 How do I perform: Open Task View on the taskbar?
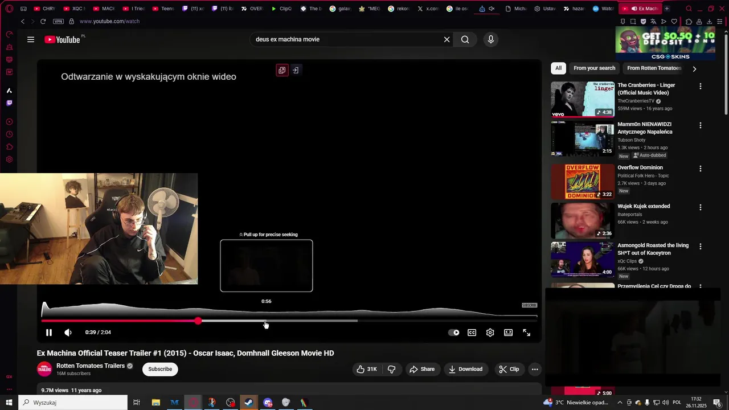[137, 403]
